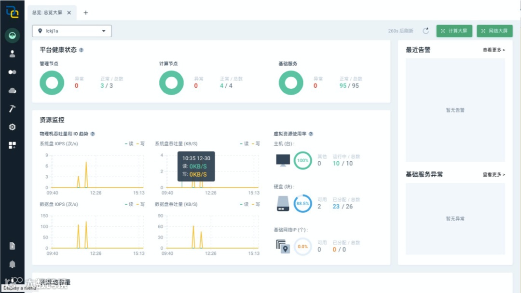The image size is (521, 293).
Task: Click 查看更多 beside 最近告警
Action: (494, 50)
